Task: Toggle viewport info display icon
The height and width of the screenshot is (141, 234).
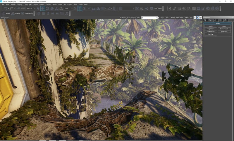Action: [195, 17]
